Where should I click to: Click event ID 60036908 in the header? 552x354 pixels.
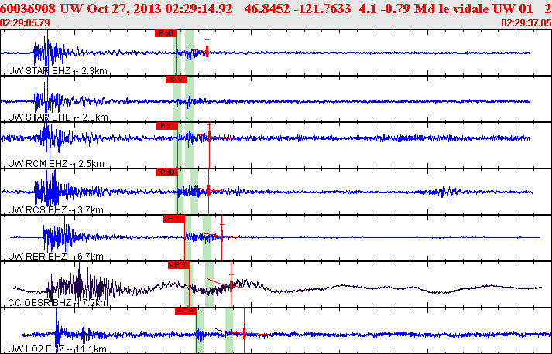click(28, 9)
